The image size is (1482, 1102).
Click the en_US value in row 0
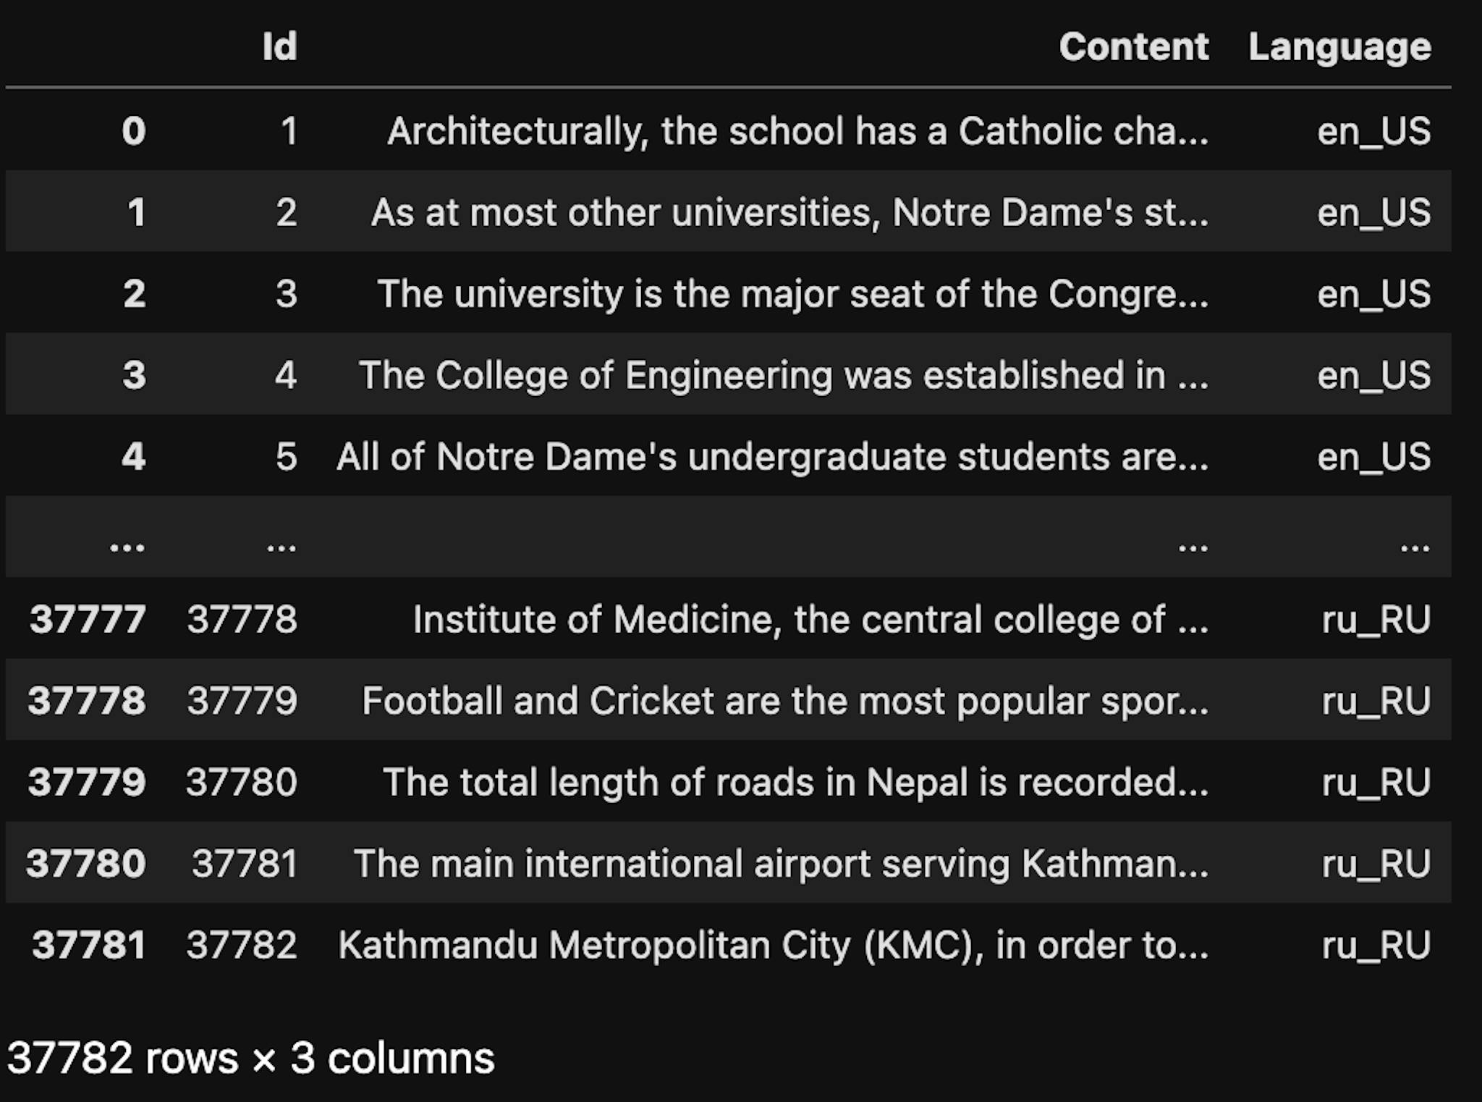pyautogui.click(x=1373, y=131)
